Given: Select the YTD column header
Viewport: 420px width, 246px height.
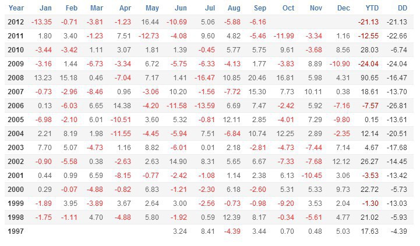Looking at the screenshot, I should click(x=372, y=8).
